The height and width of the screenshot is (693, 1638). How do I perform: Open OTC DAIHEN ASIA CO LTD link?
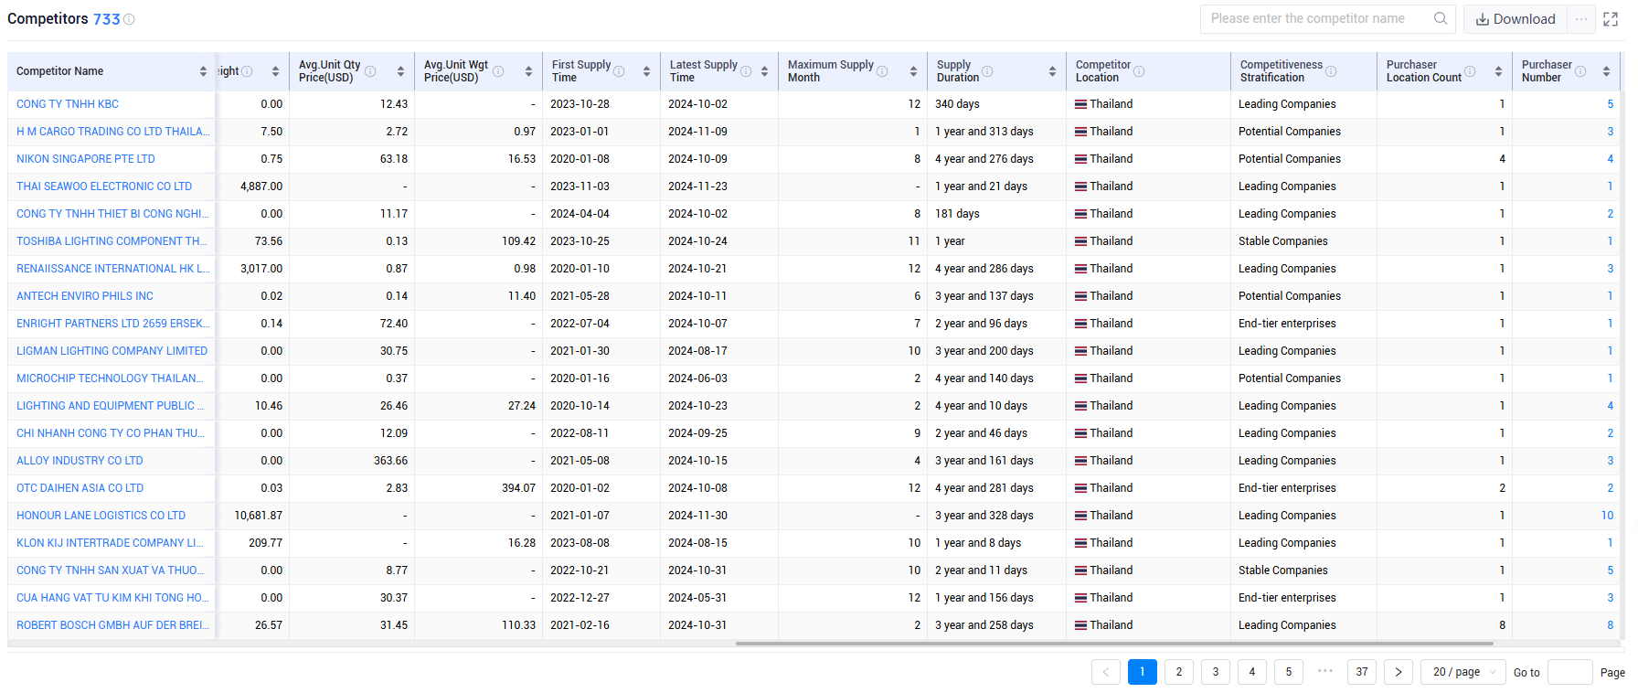click(x=80, y=488)
